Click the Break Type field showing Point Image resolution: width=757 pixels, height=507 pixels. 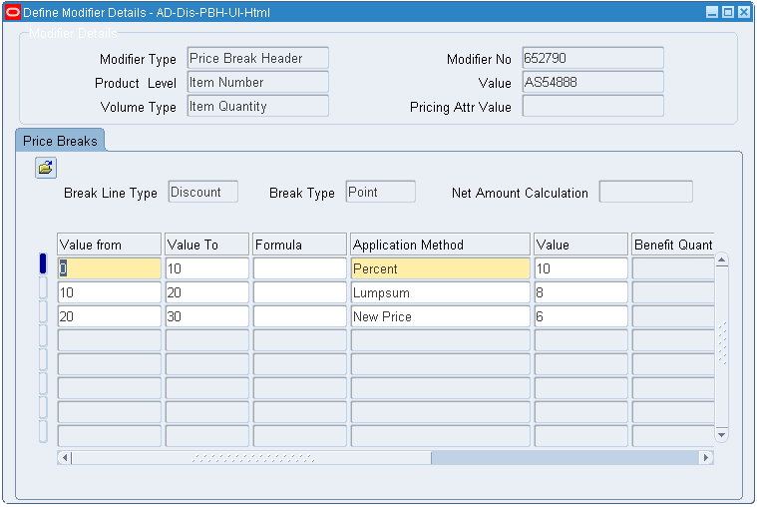point(380,192)
